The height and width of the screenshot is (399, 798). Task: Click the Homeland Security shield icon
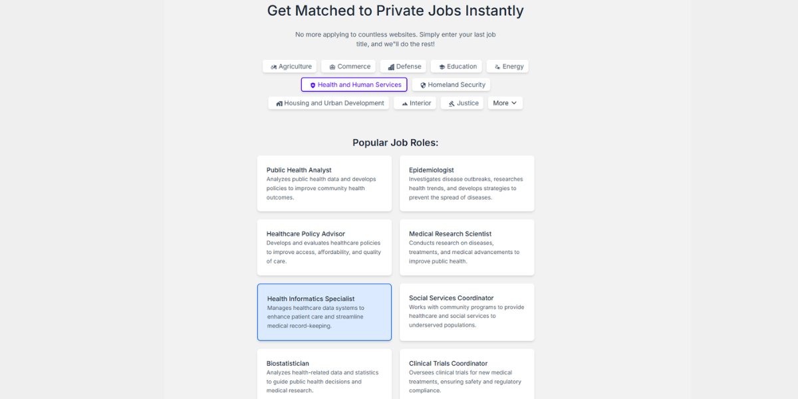[x=423, y=85]
